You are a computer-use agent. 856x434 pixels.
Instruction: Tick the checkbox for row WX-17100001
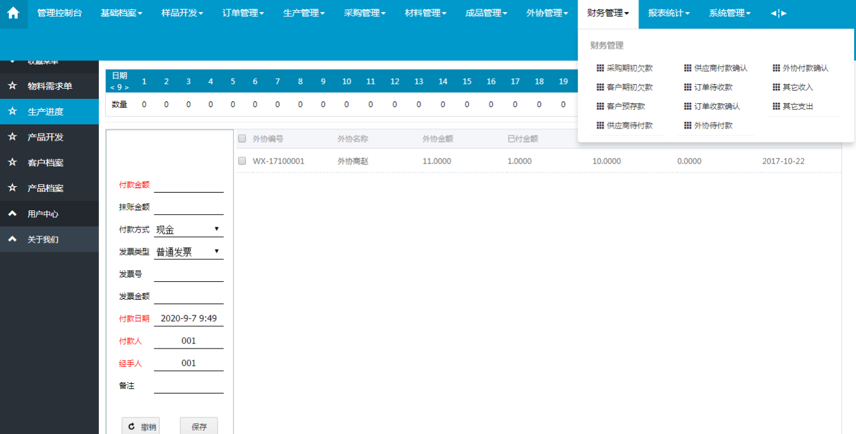point(242,162)
